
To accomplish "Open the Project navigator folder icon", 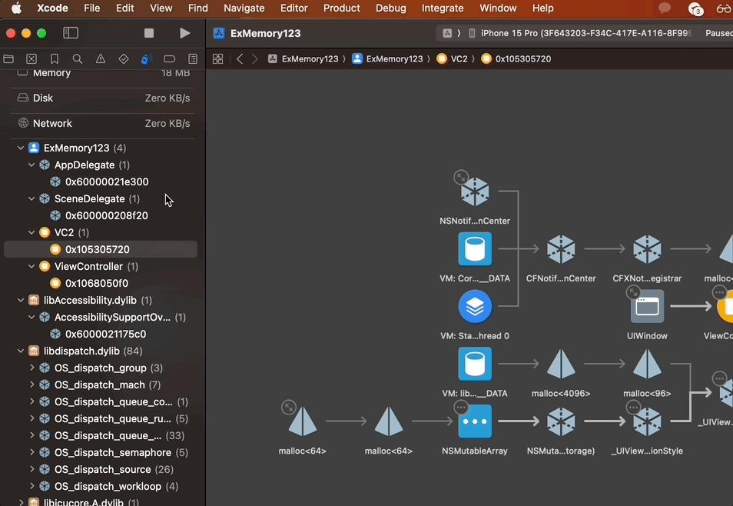I will click(8, 59).
